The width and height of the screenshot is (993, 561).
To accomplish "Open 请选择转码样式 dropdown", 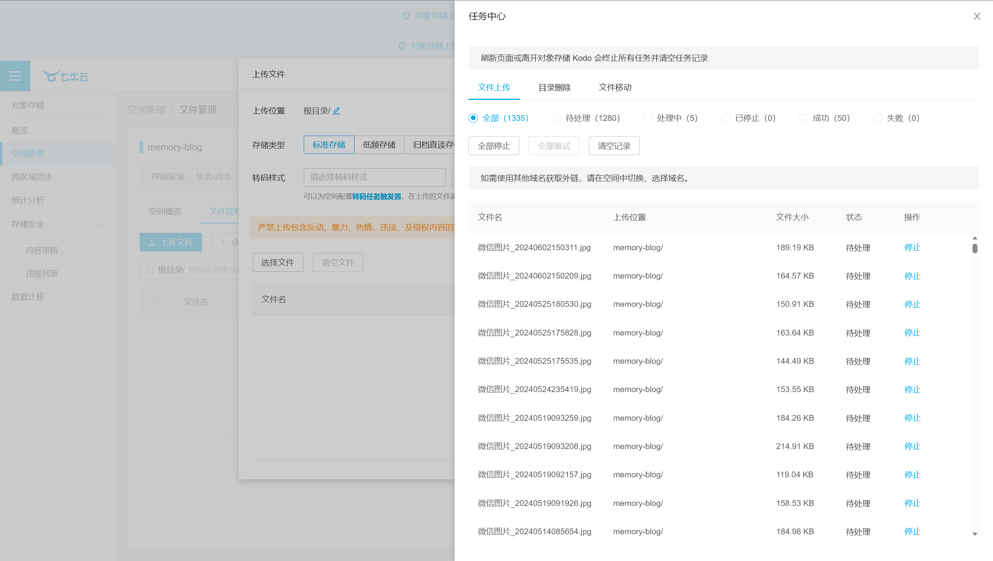I will [x=375, y=177].
